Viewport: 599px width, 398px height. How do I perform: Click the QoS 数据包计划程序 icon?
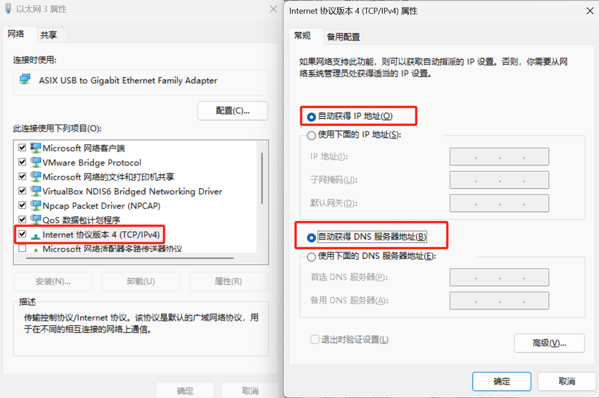(x=36, y=220)
